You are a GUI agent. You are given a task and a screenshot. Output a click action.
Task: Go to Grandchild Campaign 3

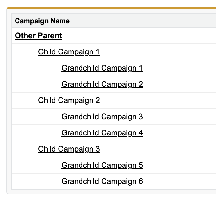click(x=102, y=117)
